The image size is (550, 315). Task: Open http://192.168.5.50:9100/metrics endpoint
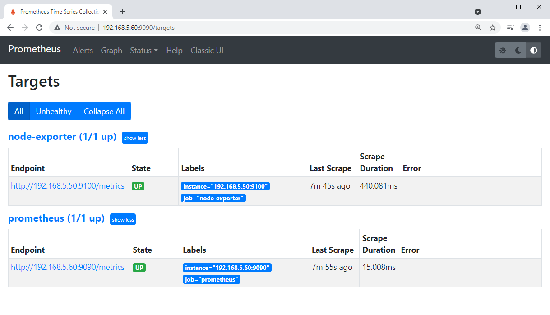click(68, 186)
